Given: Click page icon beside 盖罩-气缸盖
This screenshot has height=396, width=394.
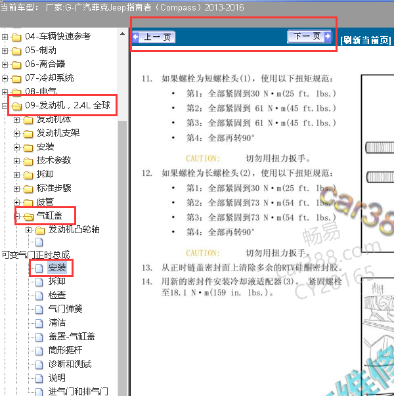Looking at the screenshot, I should click(39, 337).
